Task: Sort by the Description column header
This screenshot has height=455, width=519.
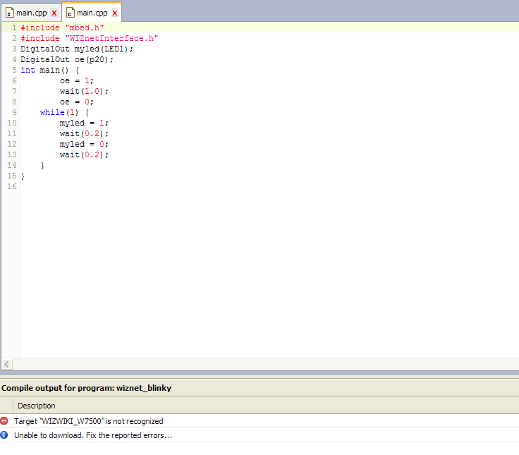Action: click(x=37, y=406)
